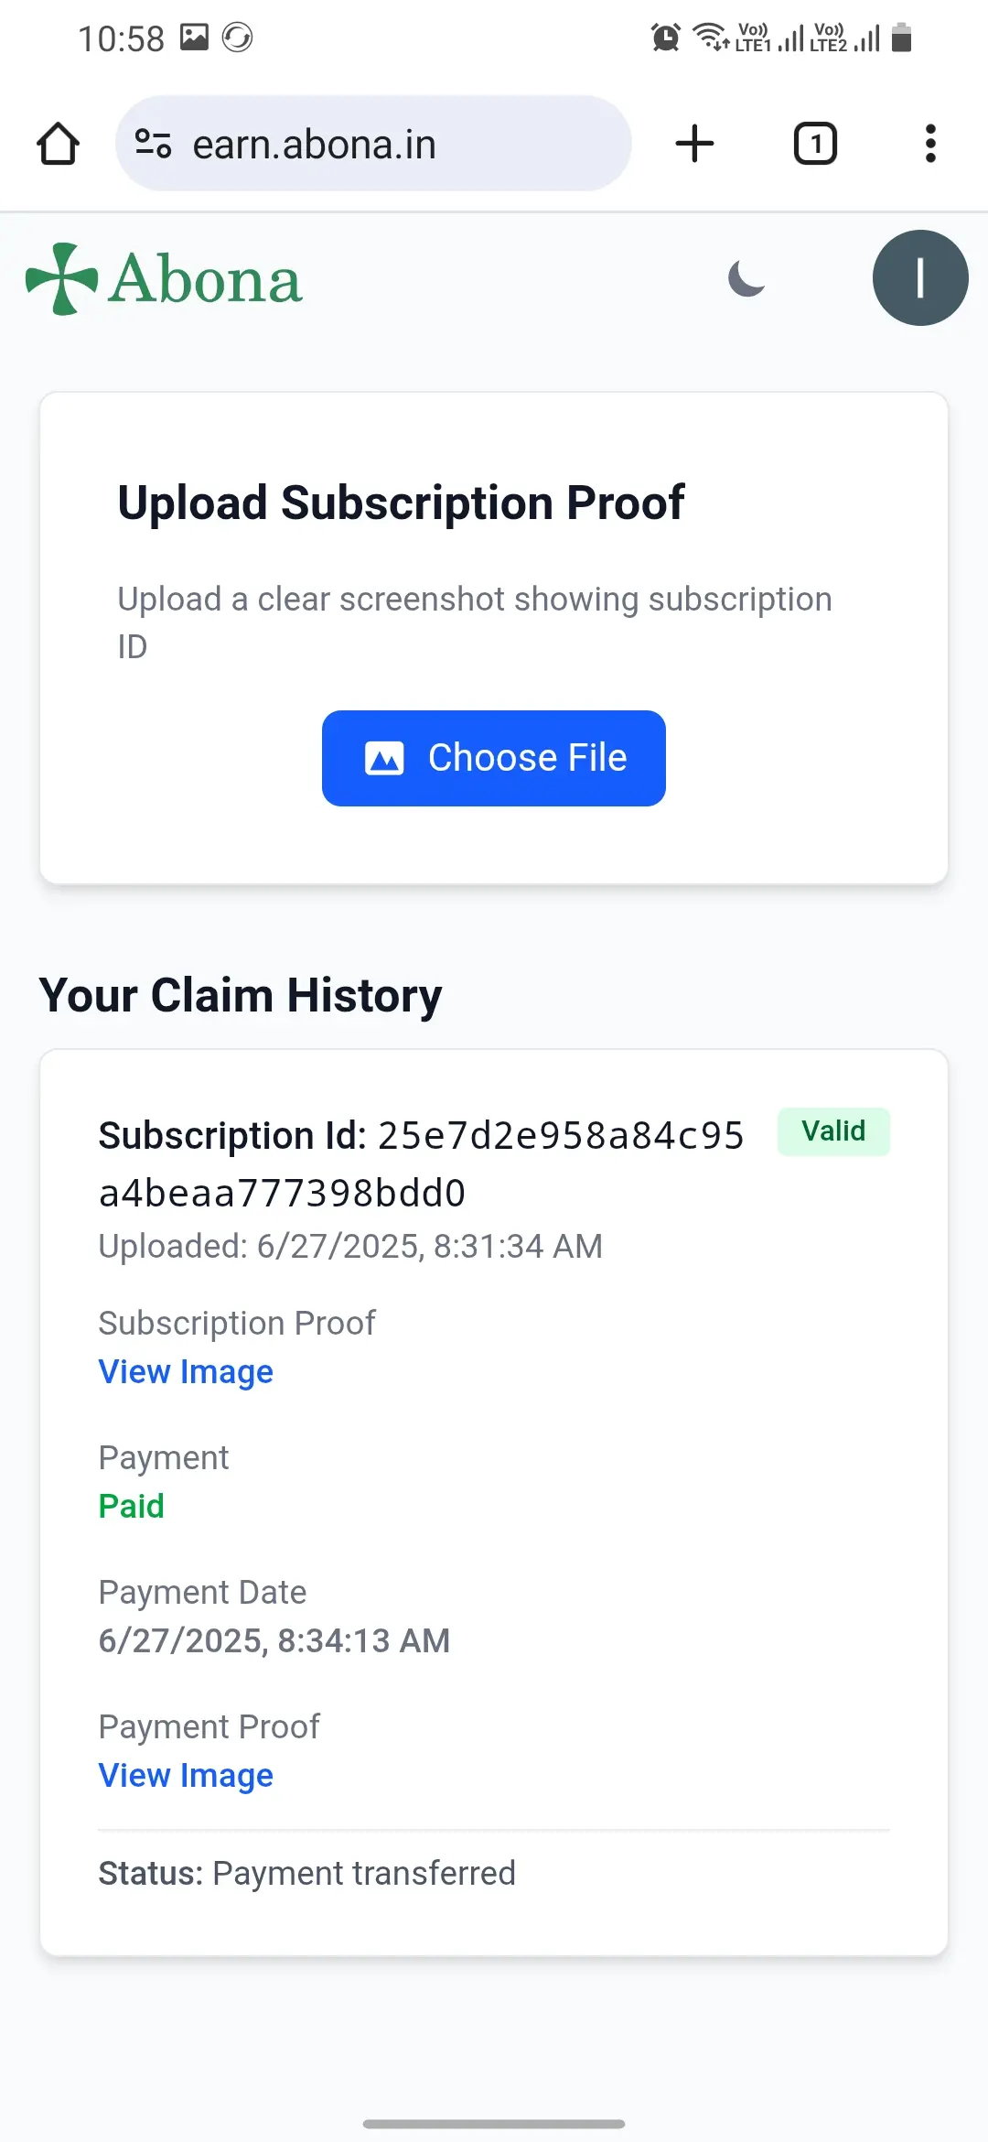Tap the green Paid payment status
Screen dimensions: 988x2142
132,1506
